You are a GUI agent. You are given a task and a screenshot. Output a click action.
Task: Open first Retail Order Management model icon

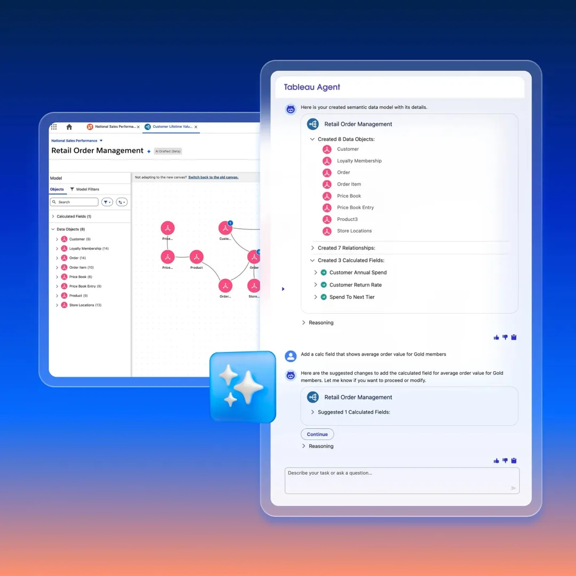point(313,124)
